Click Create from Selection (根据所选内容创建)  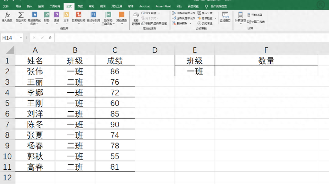point(154,23)
